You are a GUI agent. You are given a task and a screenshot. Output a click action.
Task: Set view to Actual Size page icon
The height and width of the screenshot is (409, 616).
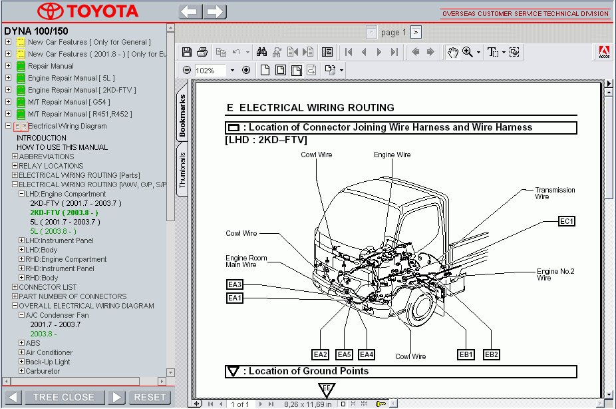[x=265, y=71]
